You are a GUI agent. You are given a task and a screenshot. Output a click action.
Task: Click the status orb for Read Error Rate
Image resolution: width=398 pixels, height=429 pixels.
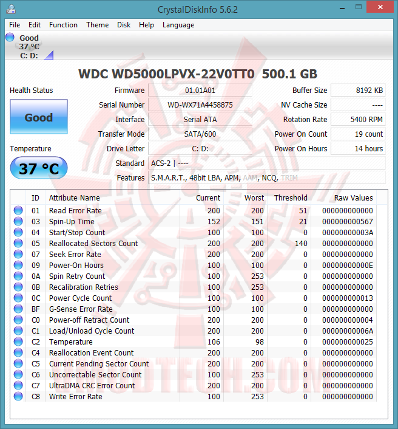click(18, 210)
